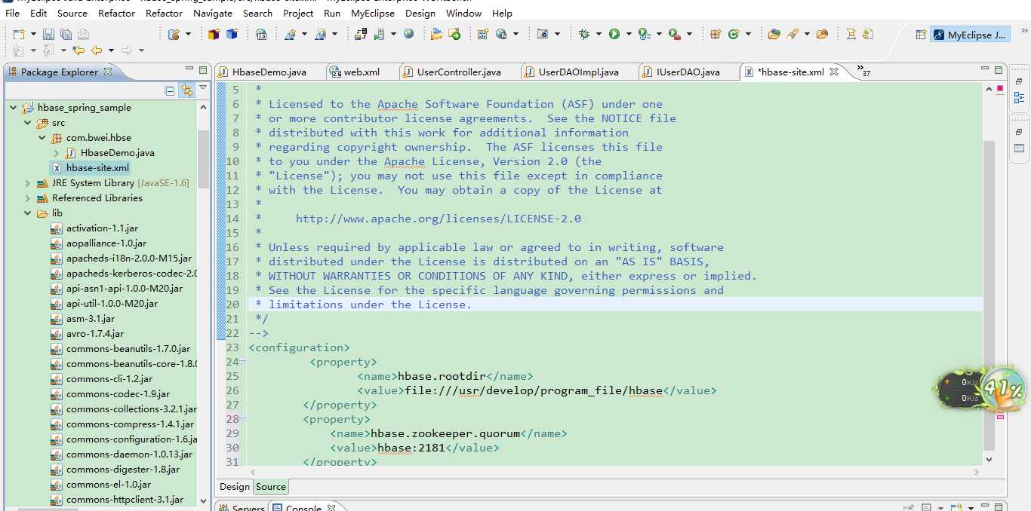The image size is (1031, 511).
Task: Click the New Java Package icon
Action: (x=715, y=34)
